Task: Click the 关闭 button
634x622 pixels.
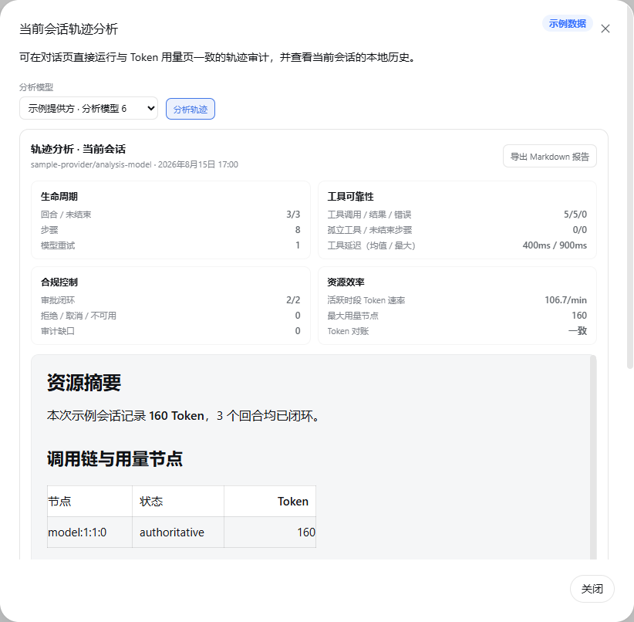Action: (592, 588)
